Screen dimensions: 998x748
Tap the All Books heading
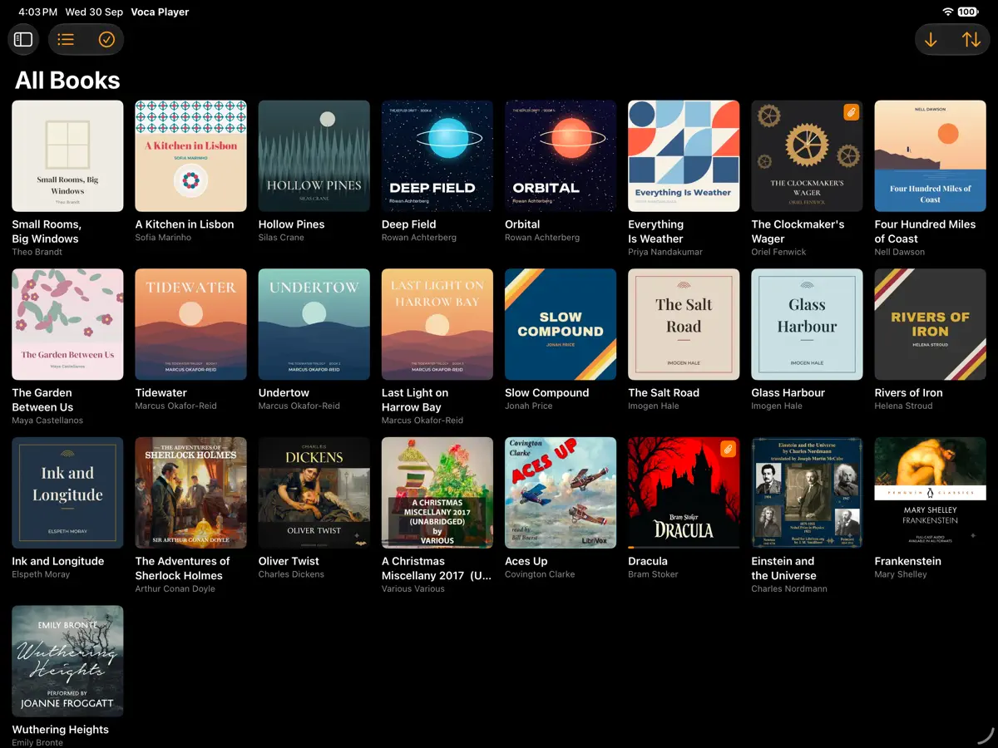(67, 81)
